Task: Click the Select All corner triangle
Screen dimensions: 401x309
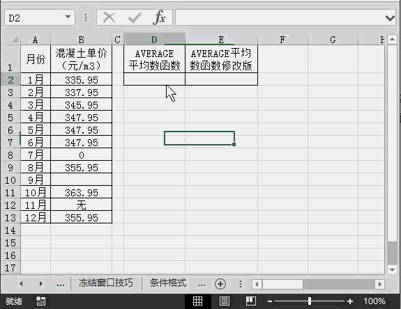Action: point(15,40)
